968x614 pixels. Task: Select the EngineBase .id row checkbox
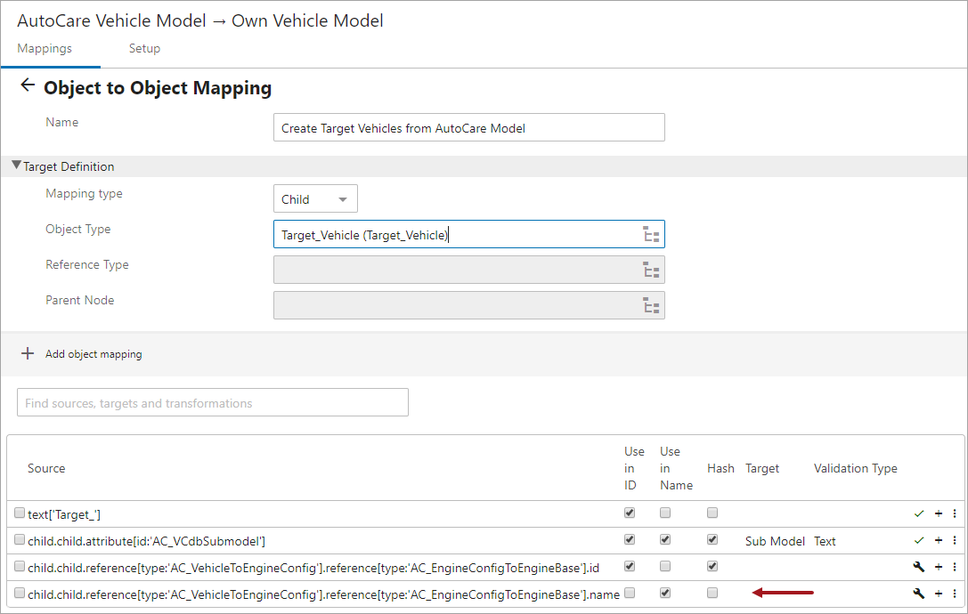(20, 566)
